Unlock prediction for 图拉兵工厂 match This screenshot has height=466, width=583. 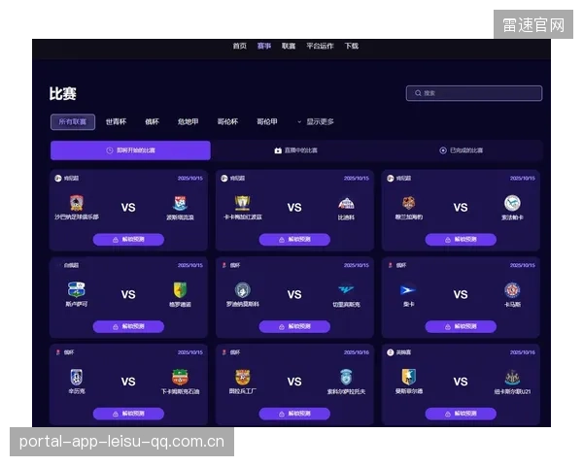pos(294,414)
